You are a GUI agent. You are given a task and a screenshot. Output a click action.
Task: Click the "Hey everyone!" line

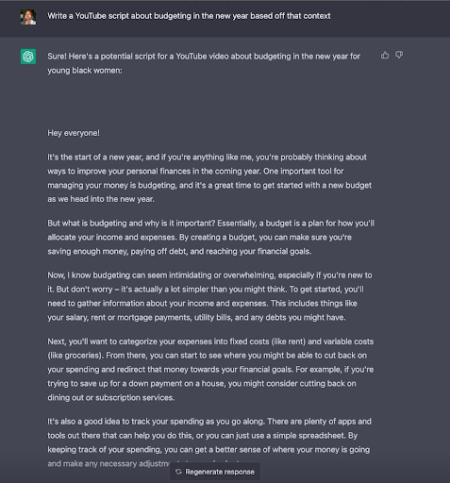tap(74, 133)
